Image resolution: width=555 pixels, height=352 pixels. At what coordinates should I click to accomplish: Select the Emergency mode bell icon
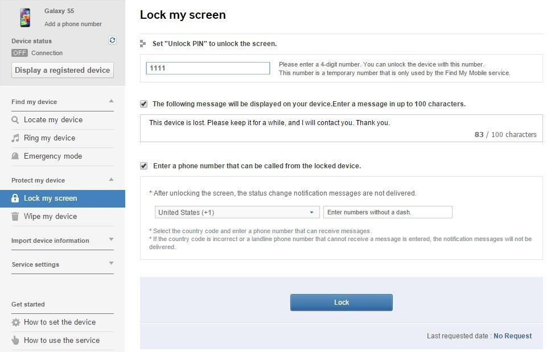(x=15, y=156)
